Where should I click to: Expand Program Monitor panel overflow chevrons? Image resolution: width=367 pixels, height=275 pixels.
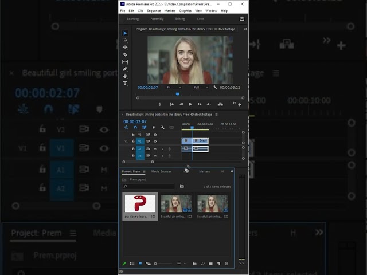tap(245, 29)
